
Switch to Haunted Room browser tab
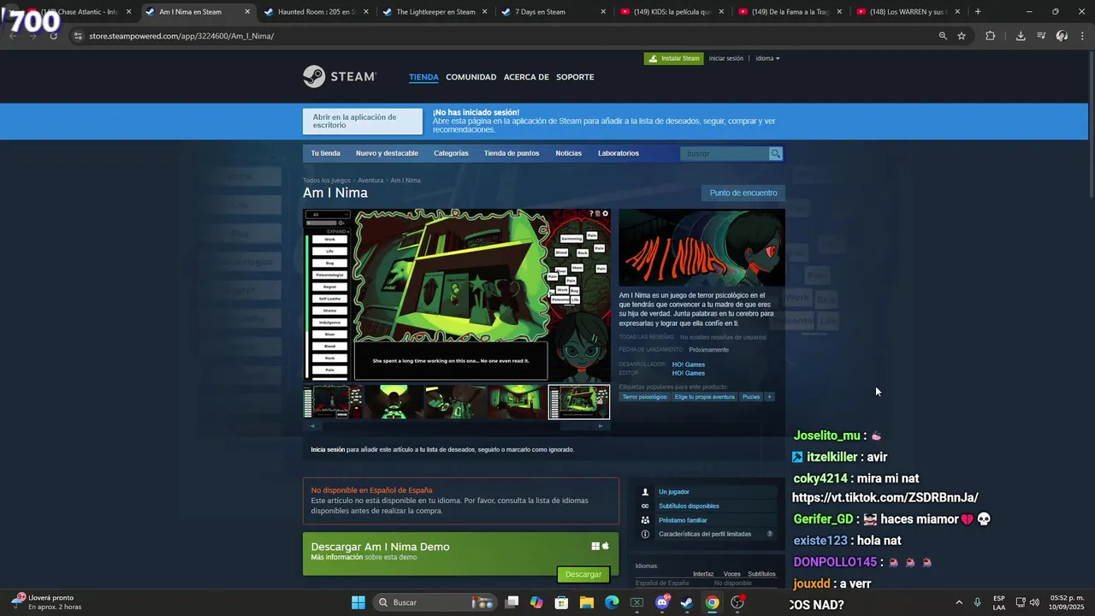pos(315,12)
